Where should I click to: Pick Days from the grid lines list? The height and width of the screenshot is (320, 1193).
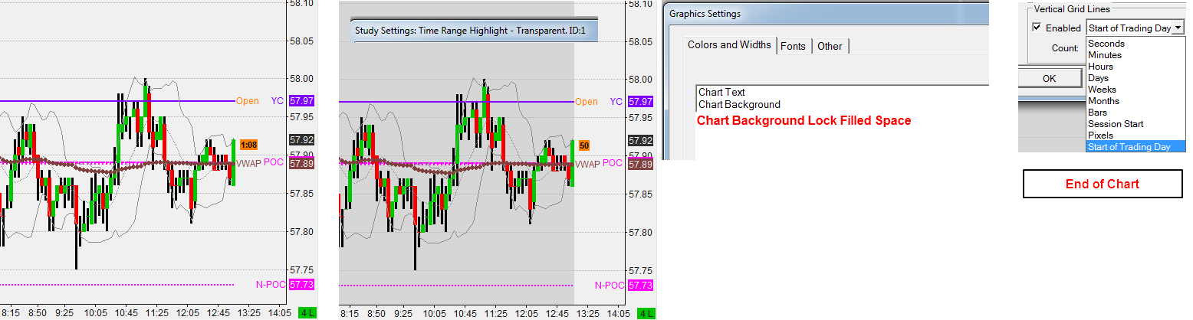pyautogui.click(x=1135, y=78)
